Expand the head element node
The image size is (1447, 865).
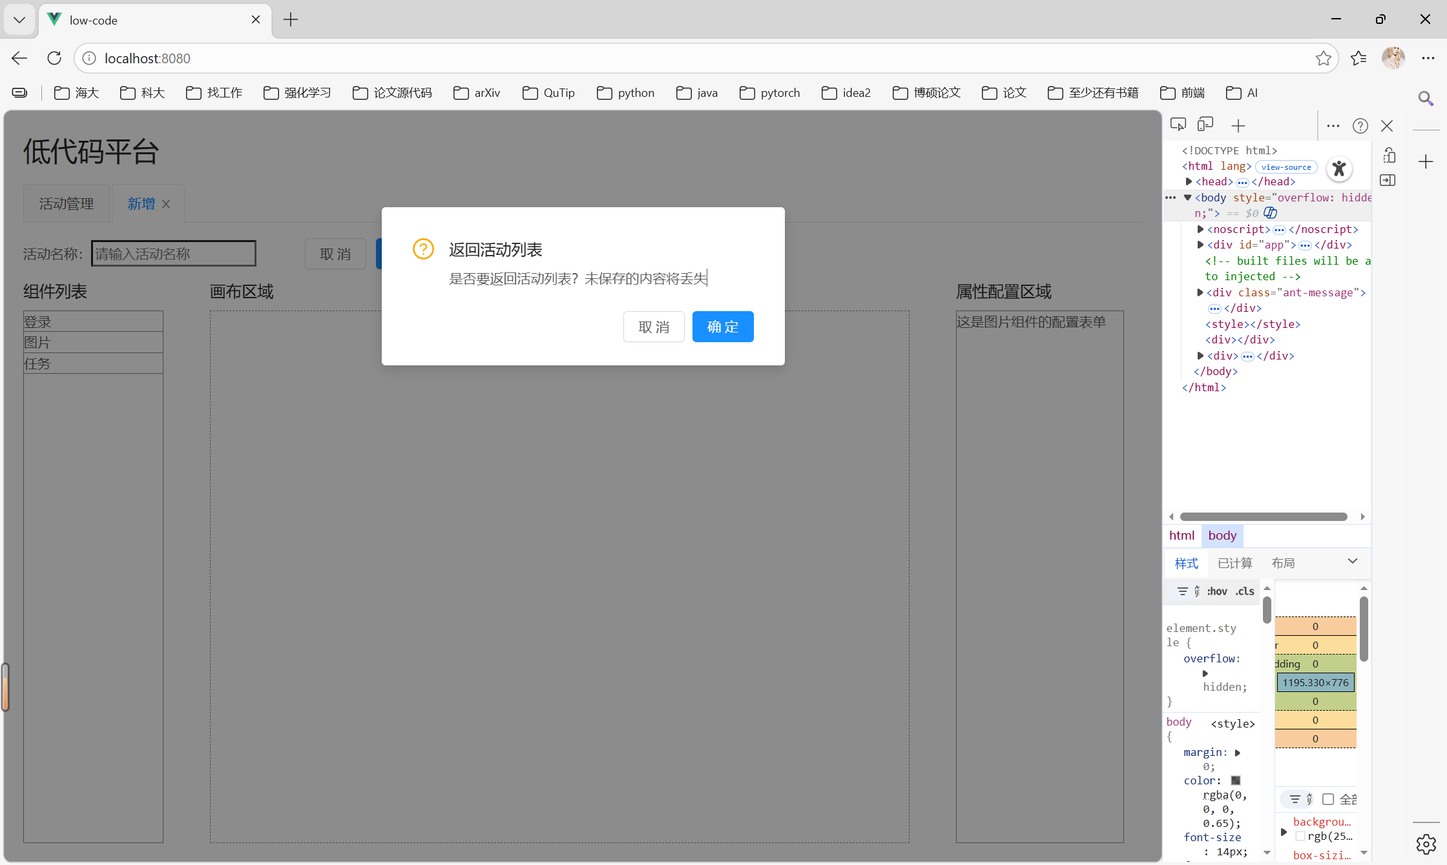(1189, 182)
